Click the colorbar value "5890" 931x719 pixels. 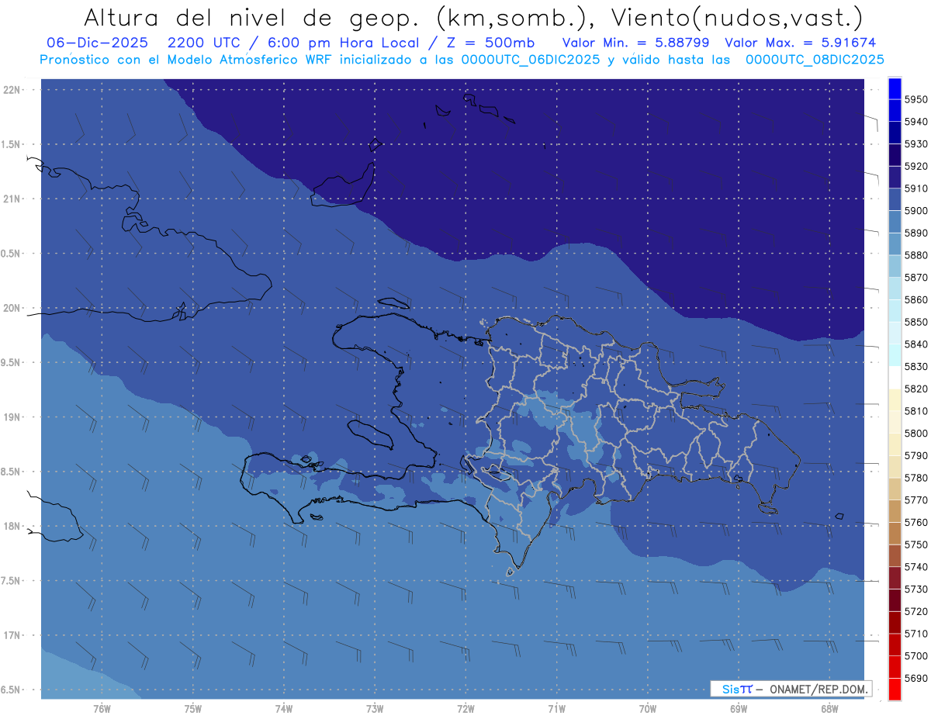(915, 233)
